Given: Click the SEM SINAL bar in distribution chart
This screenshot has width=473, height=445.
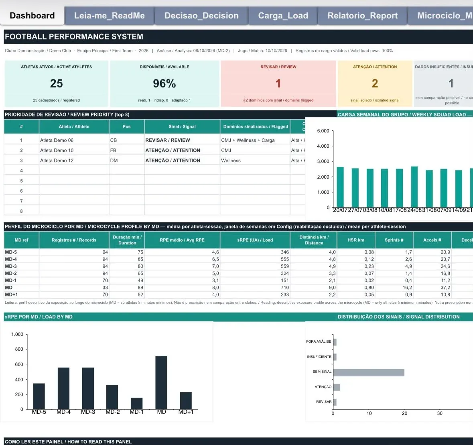Looking at the screenshot, I should pos(369,372).
